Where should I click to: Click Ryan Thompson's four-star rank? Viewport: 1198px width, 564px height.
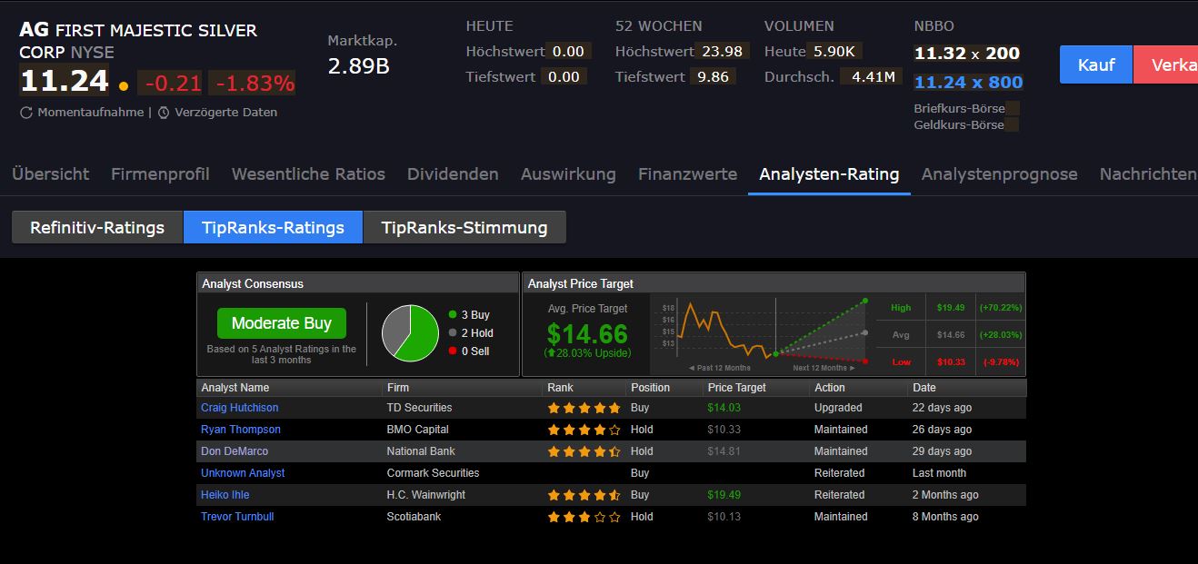[584, 430]
